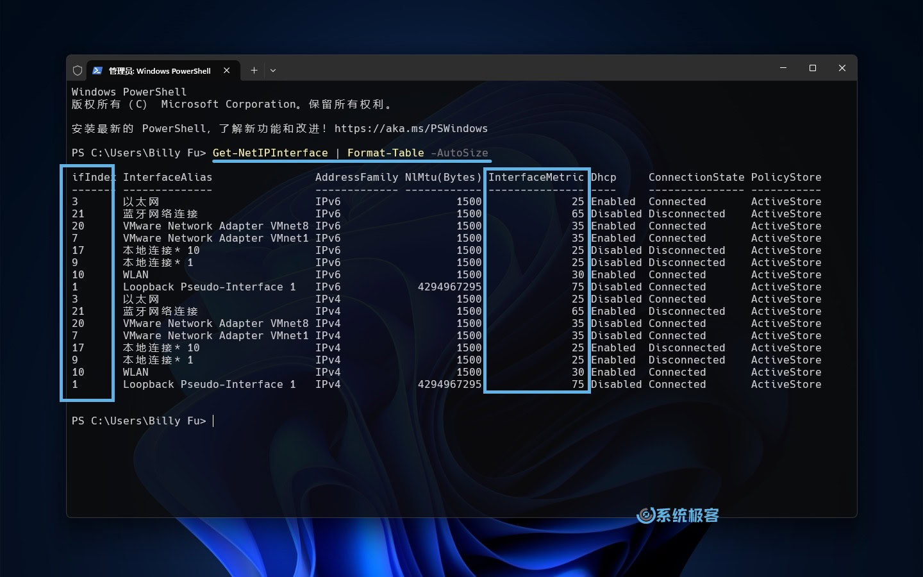Screen dimensions: 923x577
Task: Click the -AutoSize parameter text
Action: [x=459, y=153]
